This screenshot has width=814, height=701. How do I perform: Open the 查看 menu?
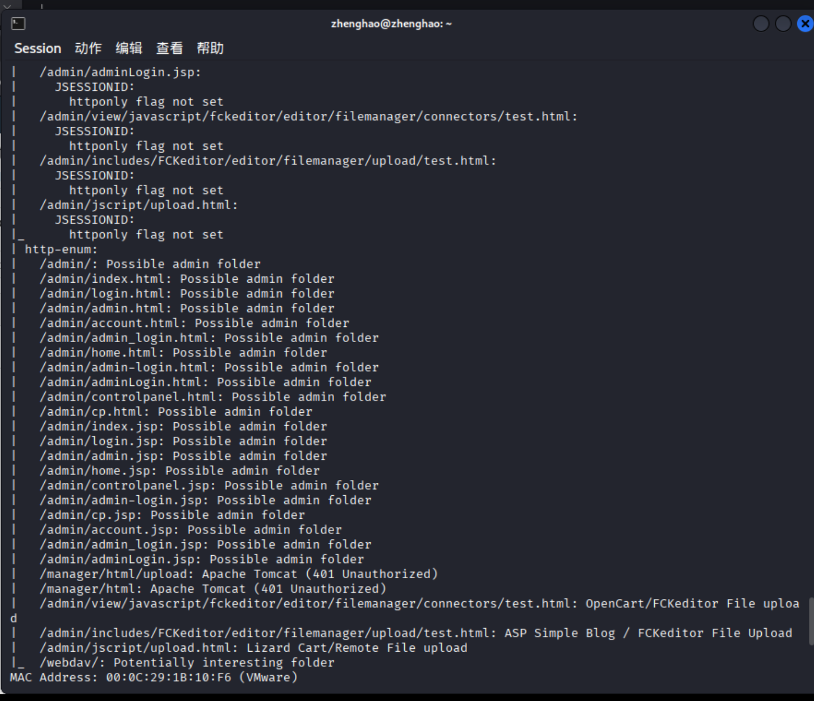(169, 48)
